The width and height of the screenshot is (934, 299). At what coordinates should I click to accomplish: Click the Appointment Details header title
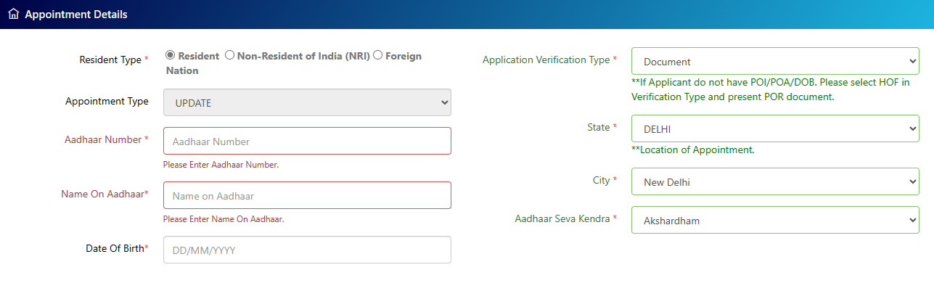point(75,15)
